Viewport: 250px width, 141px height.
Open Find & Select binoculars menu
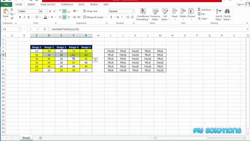(227, 14)
